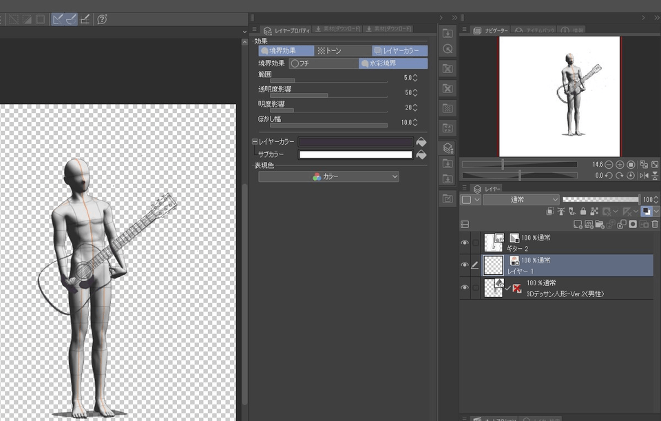Switch to アイテムバンク tab
The height and width of the screenshot is (421, 661).
click(x=534, y=30)
